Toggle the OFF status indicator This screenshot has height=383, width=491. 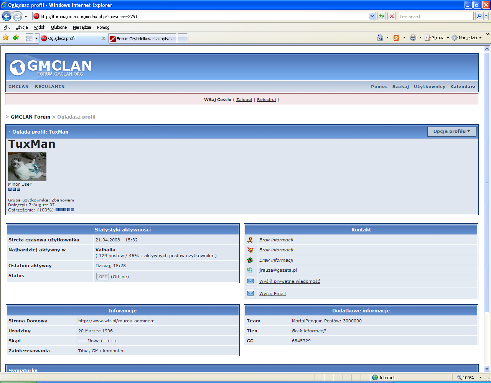click(102, 276)
